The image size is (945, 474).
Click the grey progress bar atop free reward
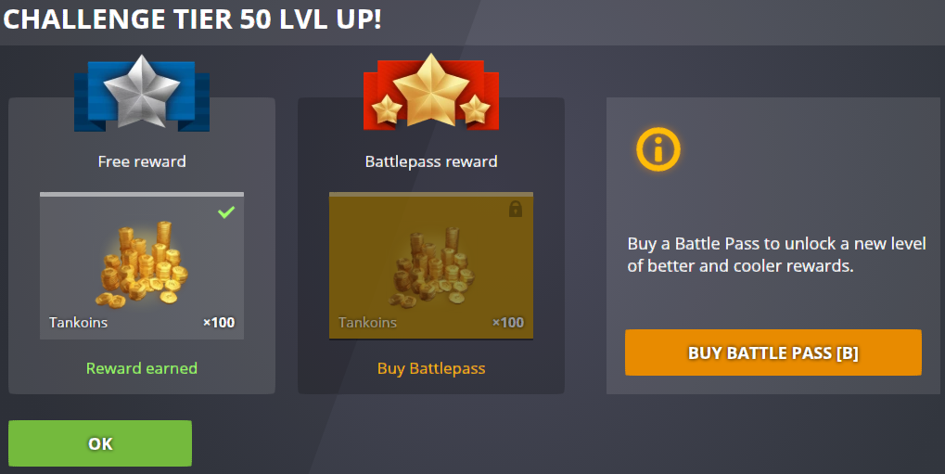(142, 194)
